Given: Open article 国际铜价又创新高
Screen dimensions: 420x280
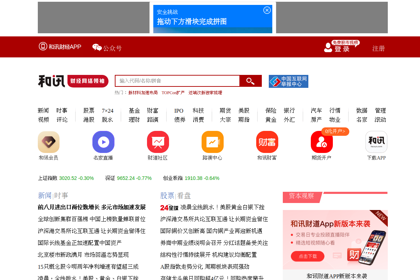Looking at the screenshot, I should (x=211, y=231).
